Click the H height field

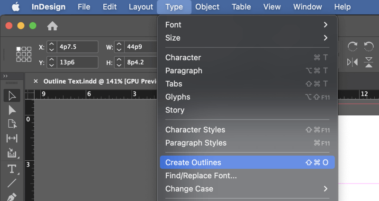pos(141,62)
